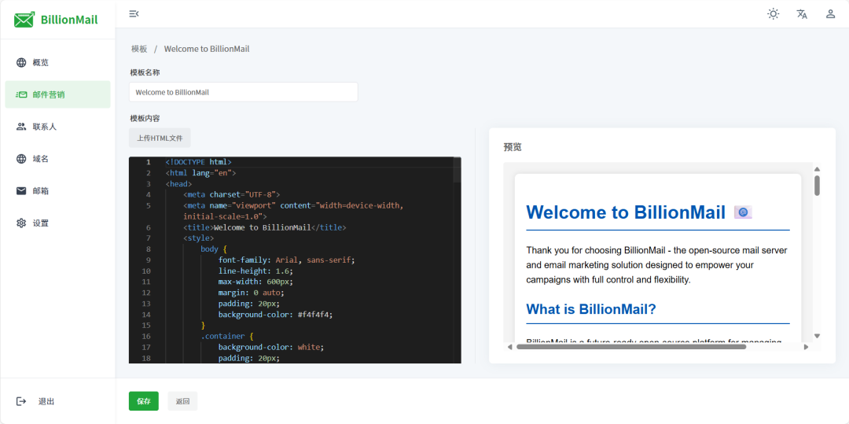Click the Welcome to BillionMail breadcrumb text

click(207, 49)
